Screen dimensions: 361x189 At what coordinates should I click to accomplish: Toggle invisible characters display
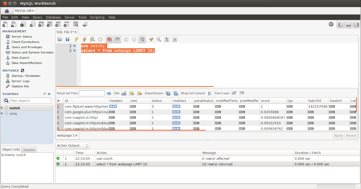pyautogui.click(x=167, y=39)
